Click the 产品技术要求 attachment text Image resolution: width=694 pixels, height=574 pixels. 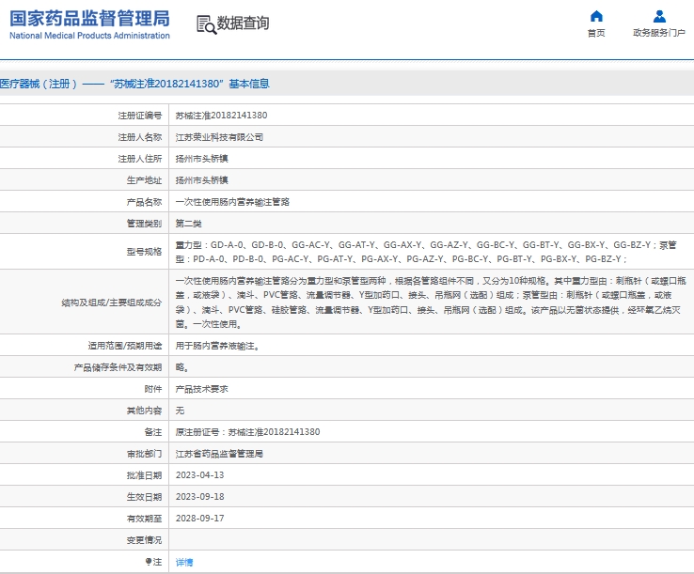pyautogui.click(x=202, y=389)
